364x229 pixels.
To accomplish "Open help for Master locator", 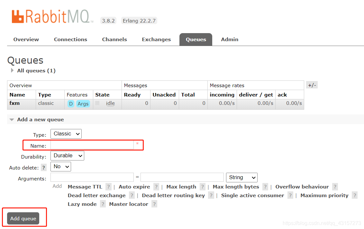I will (154, 204).
